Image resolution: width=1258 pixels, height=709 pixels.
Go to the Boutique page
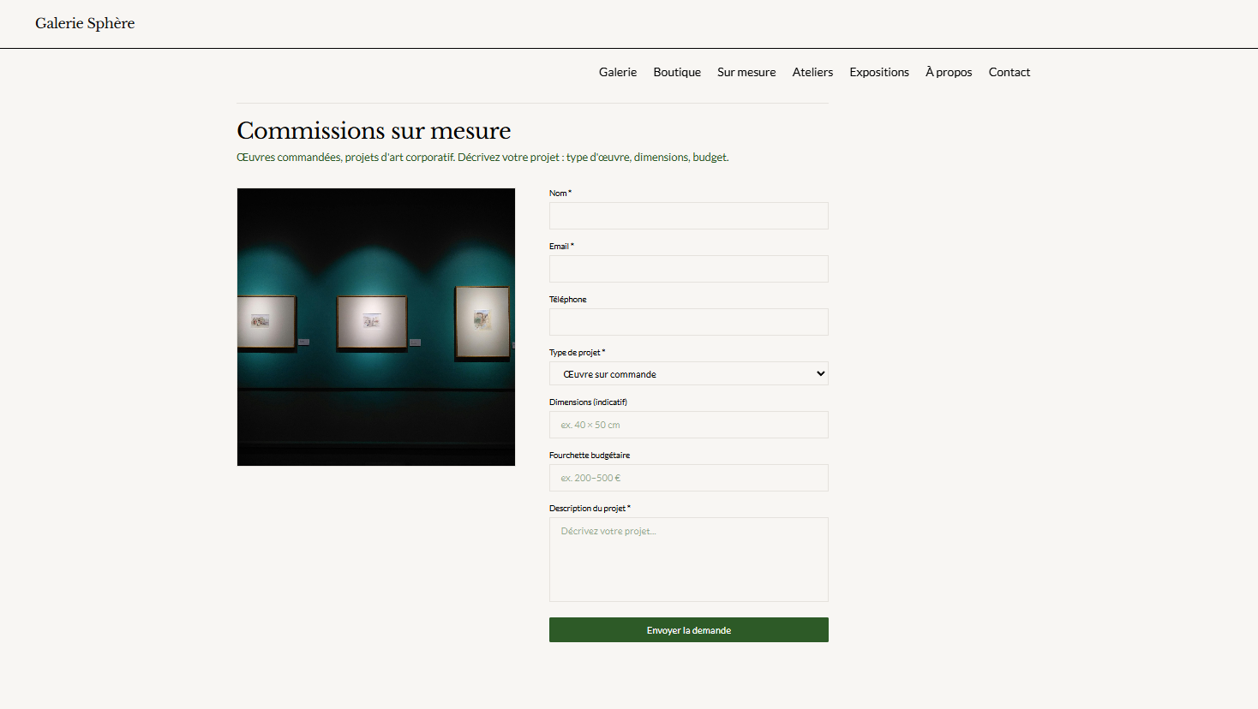(676, 72)
